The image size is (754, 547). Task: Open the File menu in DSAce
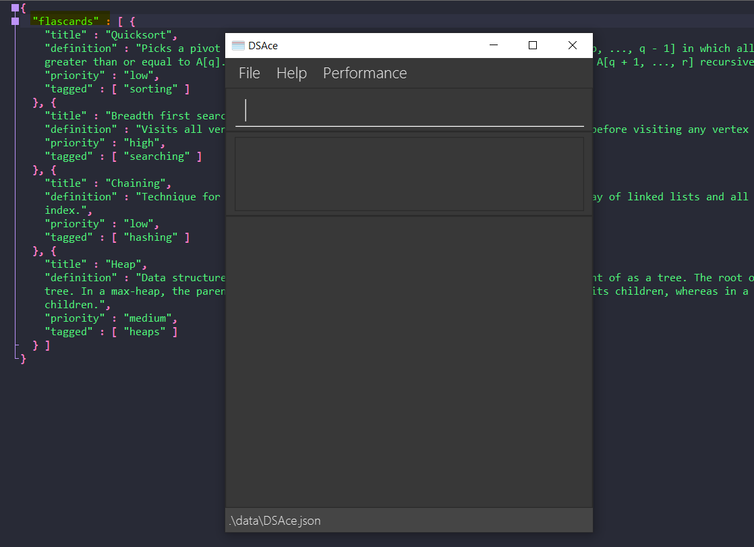click(x=249, y=73)
